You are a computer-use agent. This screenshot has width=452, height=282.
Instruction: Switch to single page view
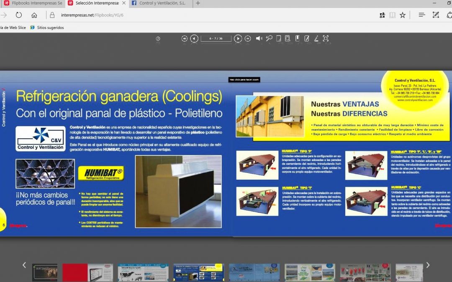pos(278,38)
